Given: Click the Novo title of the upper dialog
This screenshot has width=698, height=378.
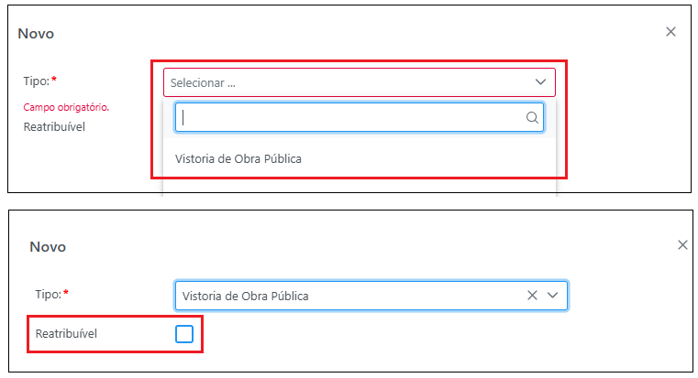Looking at the screenshot, I should 36,34.
